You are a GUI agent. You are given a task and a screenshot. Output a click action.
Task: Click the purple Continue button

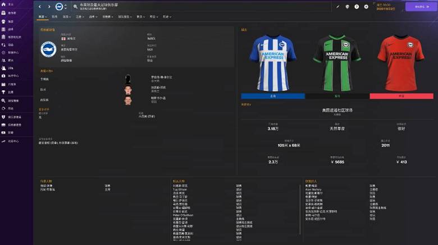[x=421, y=7]
